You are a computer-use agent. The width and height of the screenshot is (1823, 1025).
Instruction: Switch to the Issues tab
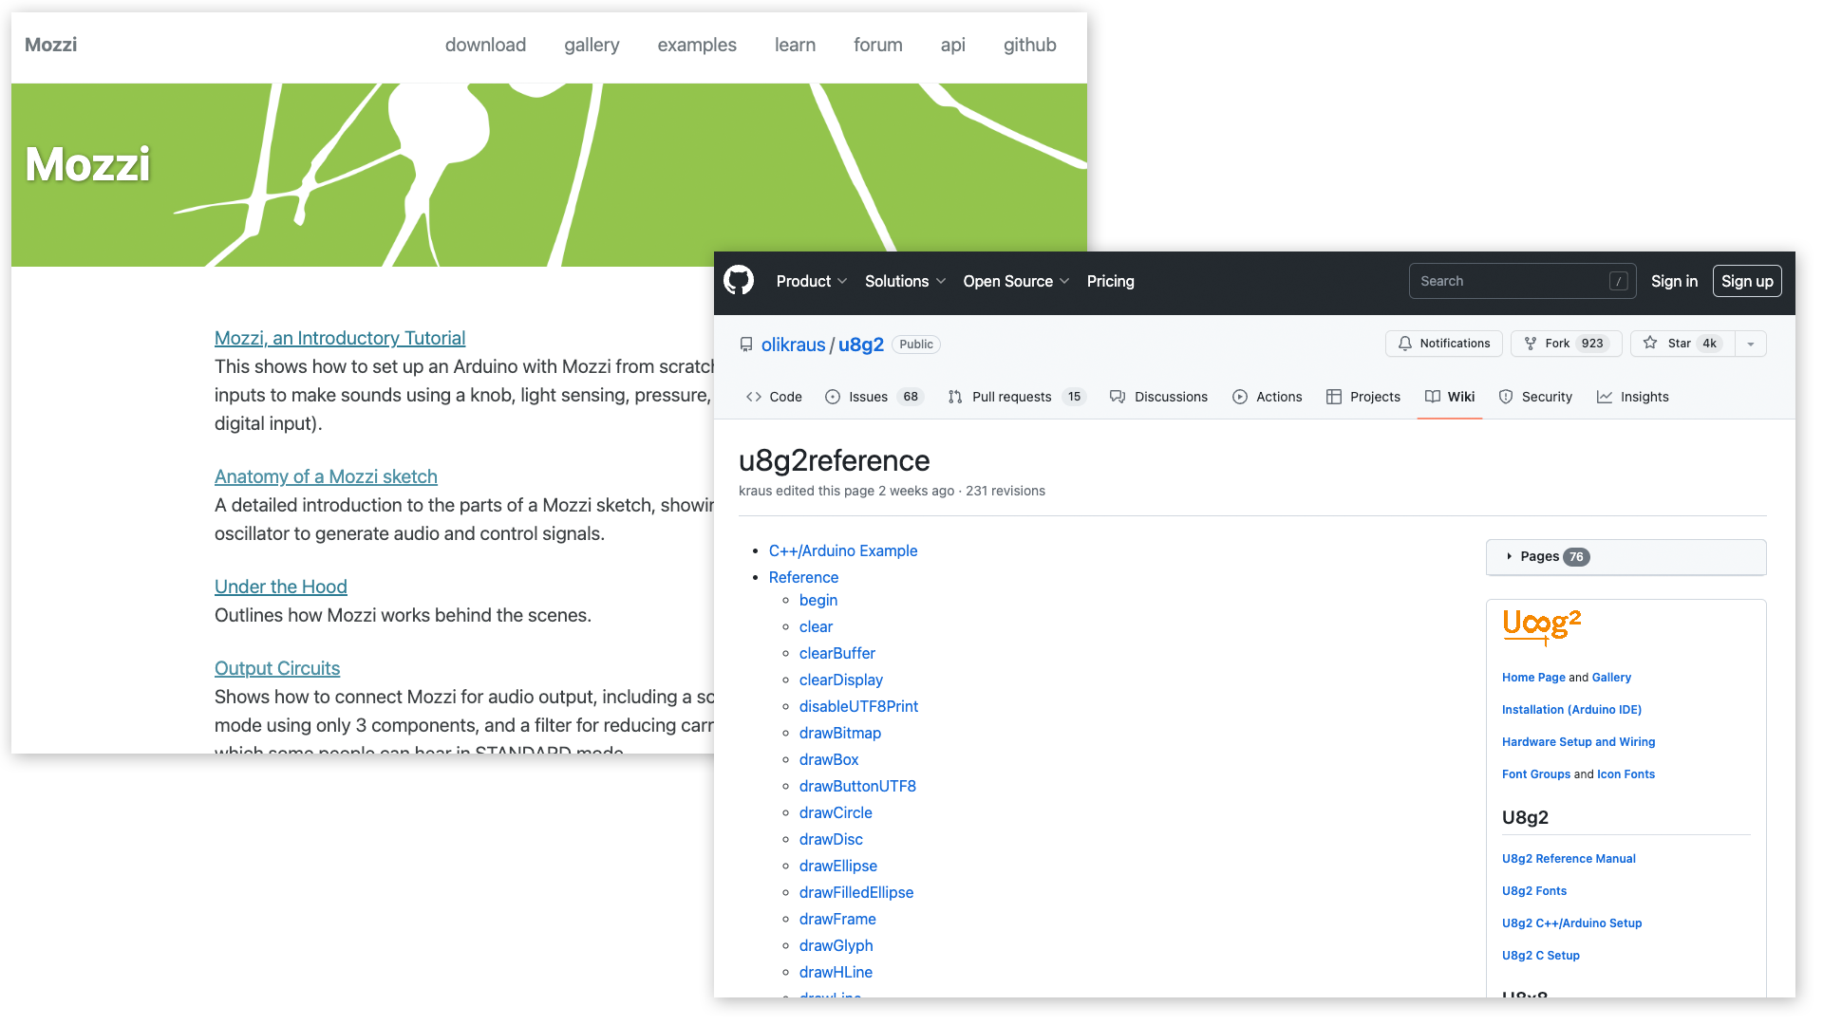[875, 397]
